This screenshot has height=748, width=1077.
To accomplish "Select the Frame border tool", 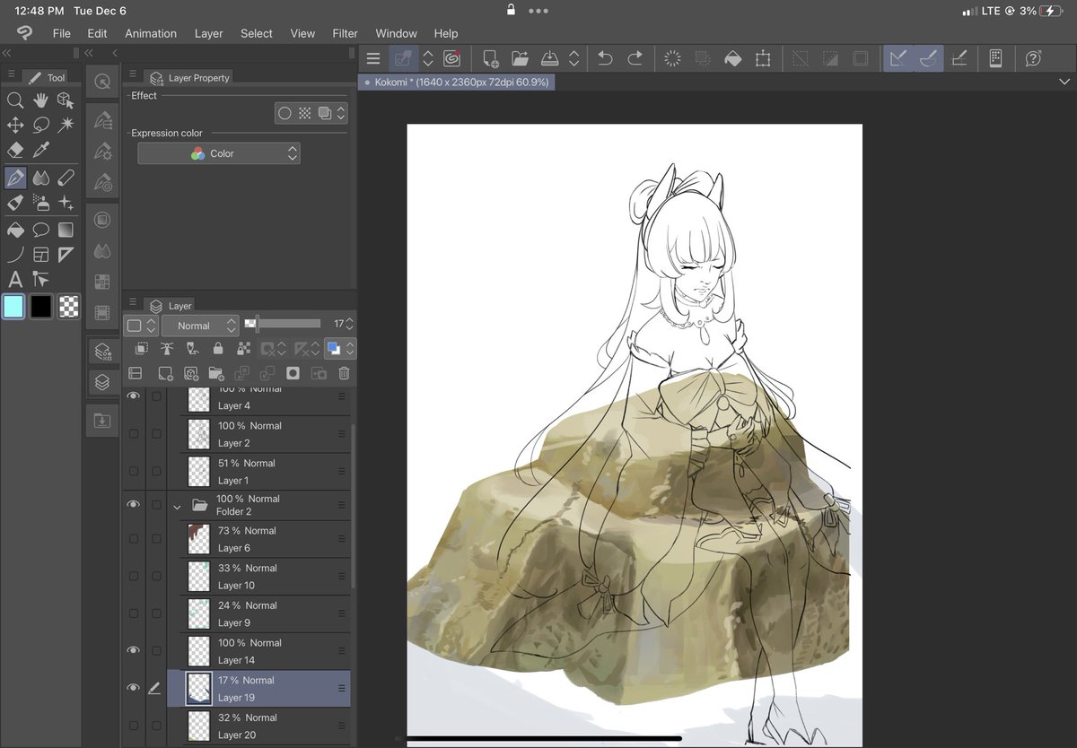I will pyautogui.click(x=40, y=255).
